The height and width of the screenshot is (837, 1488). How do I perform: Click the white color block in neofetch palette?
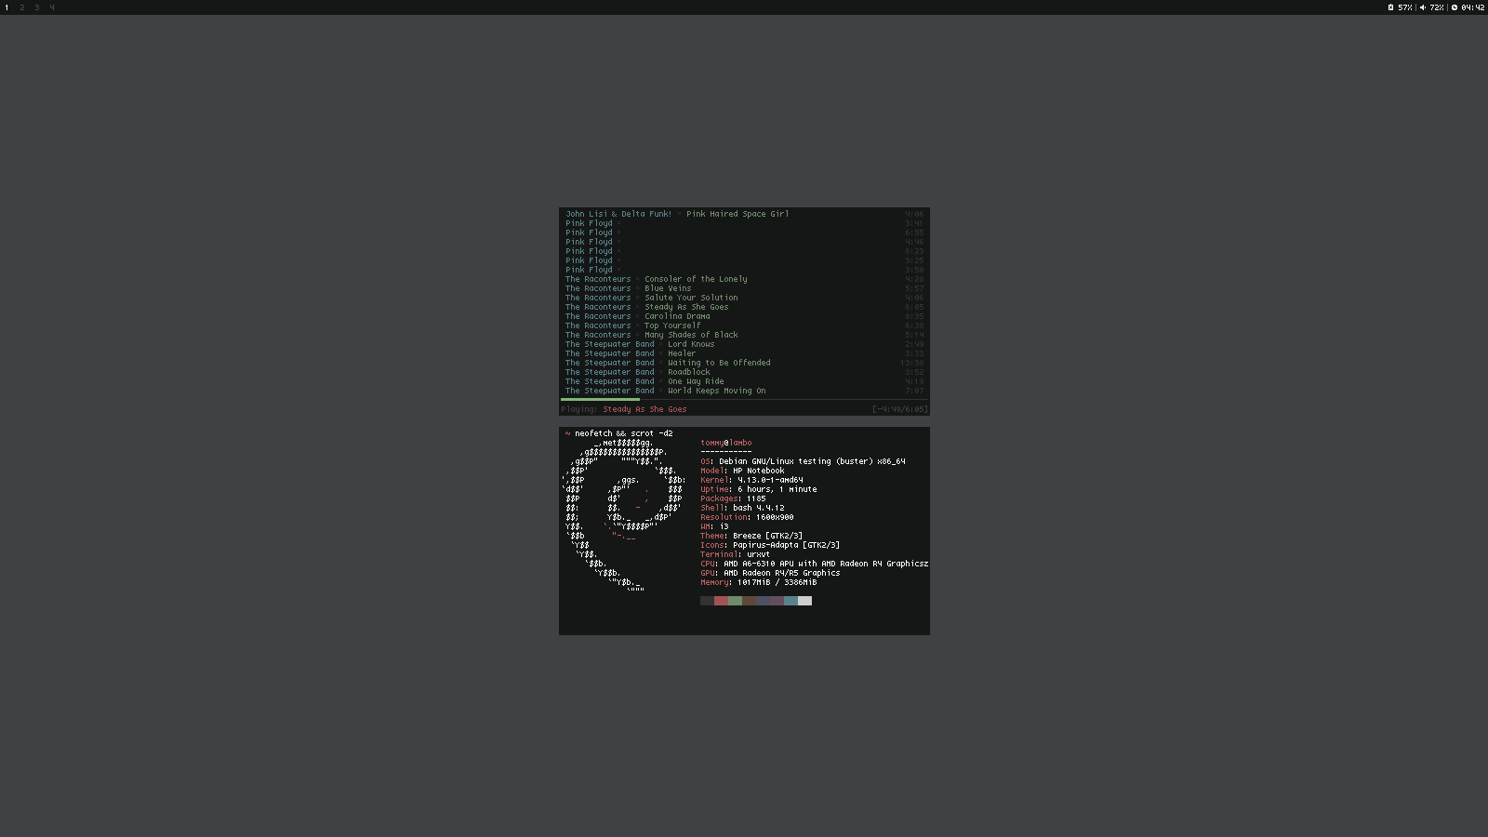coord(804,601)
